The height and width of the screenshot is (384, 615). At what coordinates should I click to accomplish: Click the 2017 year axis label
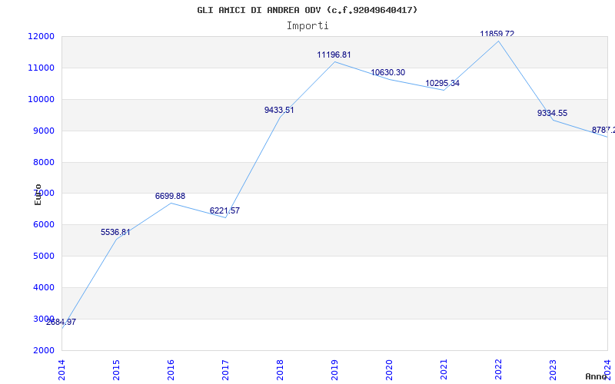point(225,370)
